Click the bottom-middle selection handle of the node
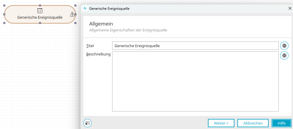Viewport: 293px width, 129px height. (40, 23)
